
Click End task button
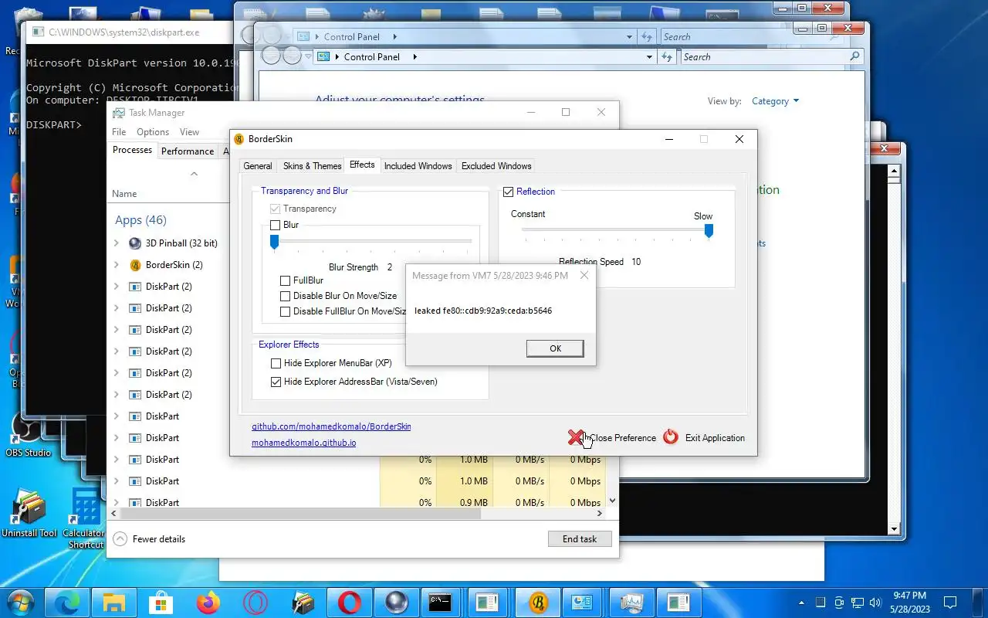580,539
